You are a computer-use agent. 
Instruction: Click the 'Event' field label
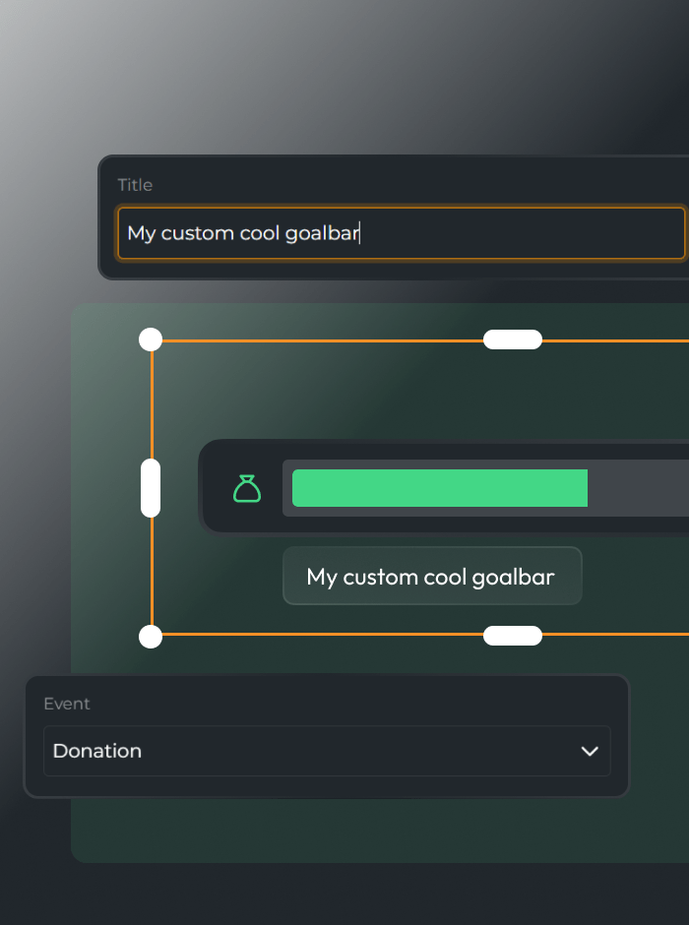pyautogui.click(x=67, y=704)
